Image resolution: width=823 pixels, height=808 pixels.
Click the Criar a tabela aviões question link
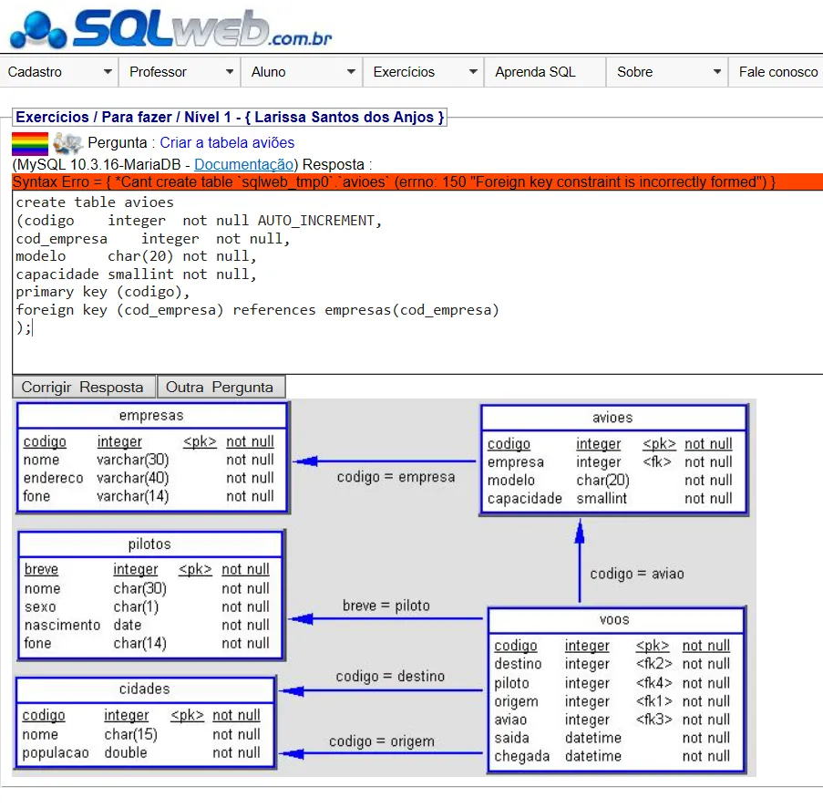227,143
